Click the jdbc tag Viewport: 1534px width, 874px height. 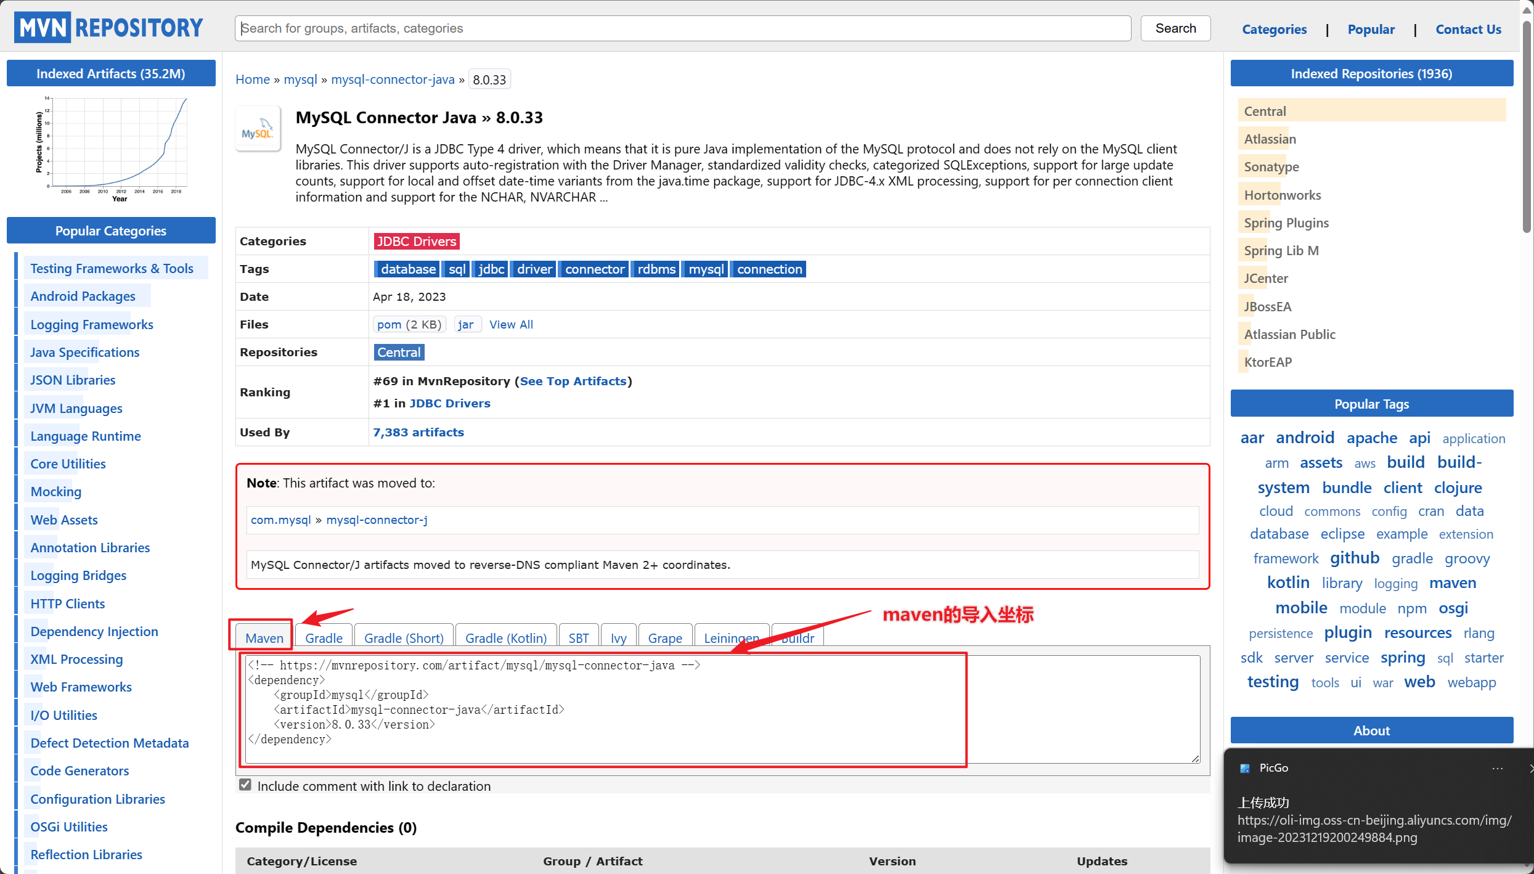491,269
